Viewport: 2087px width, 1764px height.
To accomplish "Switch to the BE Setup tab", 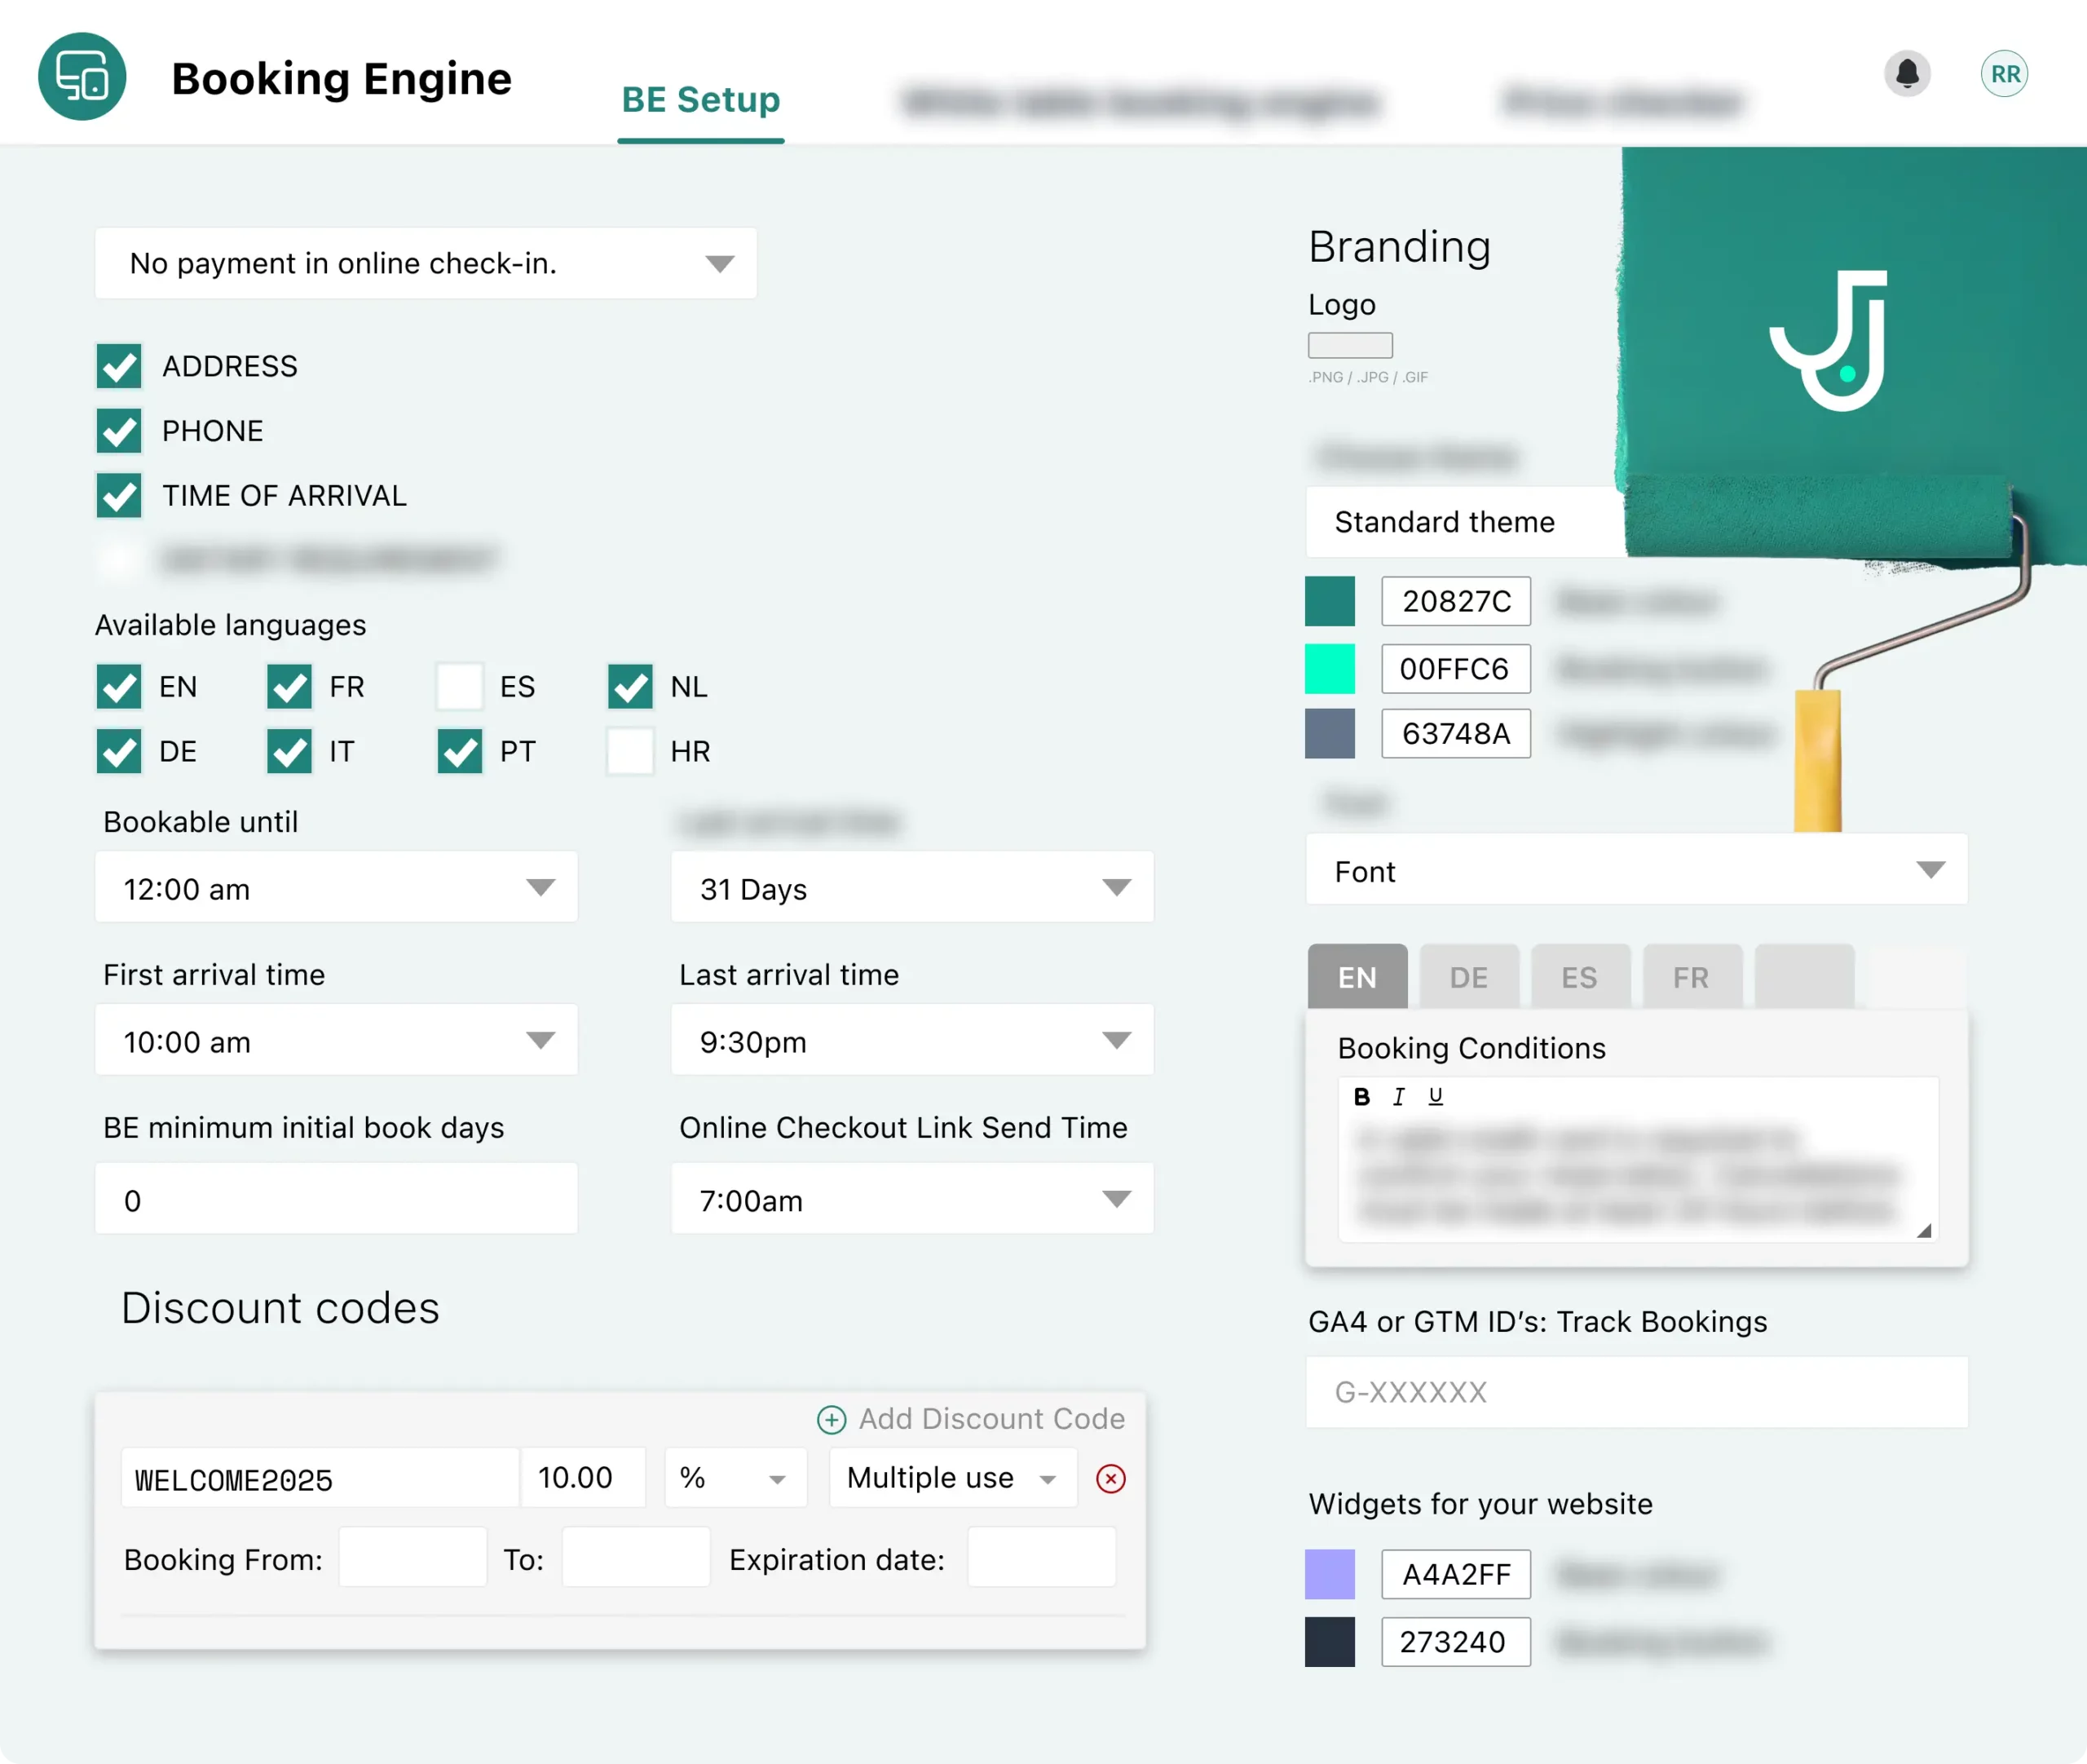I will tap(699, 99).
